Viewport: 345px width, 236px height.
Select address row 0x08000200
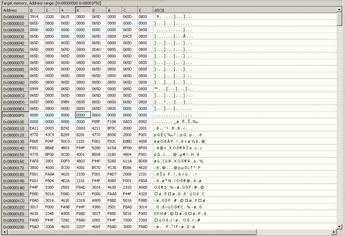tap(15, 227)
